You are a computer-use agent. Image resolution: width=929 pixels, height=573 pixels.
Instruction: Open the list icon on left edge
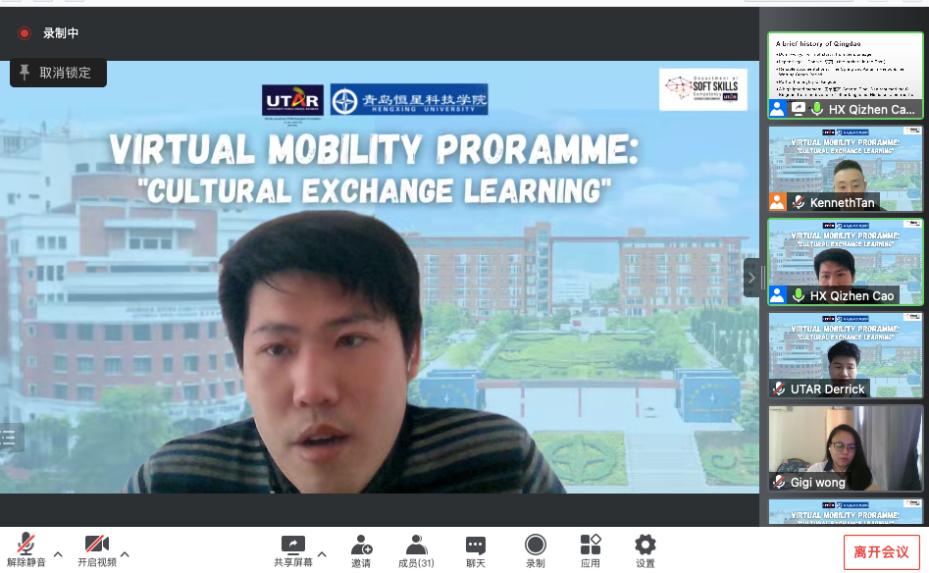point(9,439)
